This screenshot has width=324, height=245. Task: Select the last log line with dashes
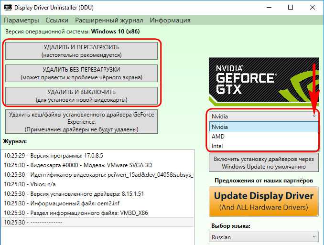97,222
